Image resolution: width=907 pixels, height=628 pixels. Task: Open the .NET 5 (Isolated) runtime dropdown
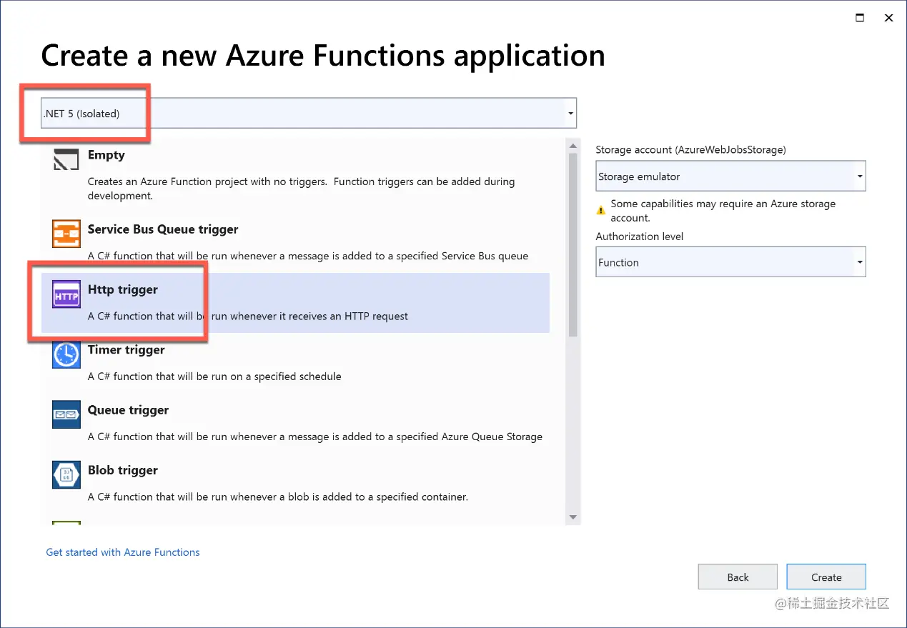tap(570, 114)
